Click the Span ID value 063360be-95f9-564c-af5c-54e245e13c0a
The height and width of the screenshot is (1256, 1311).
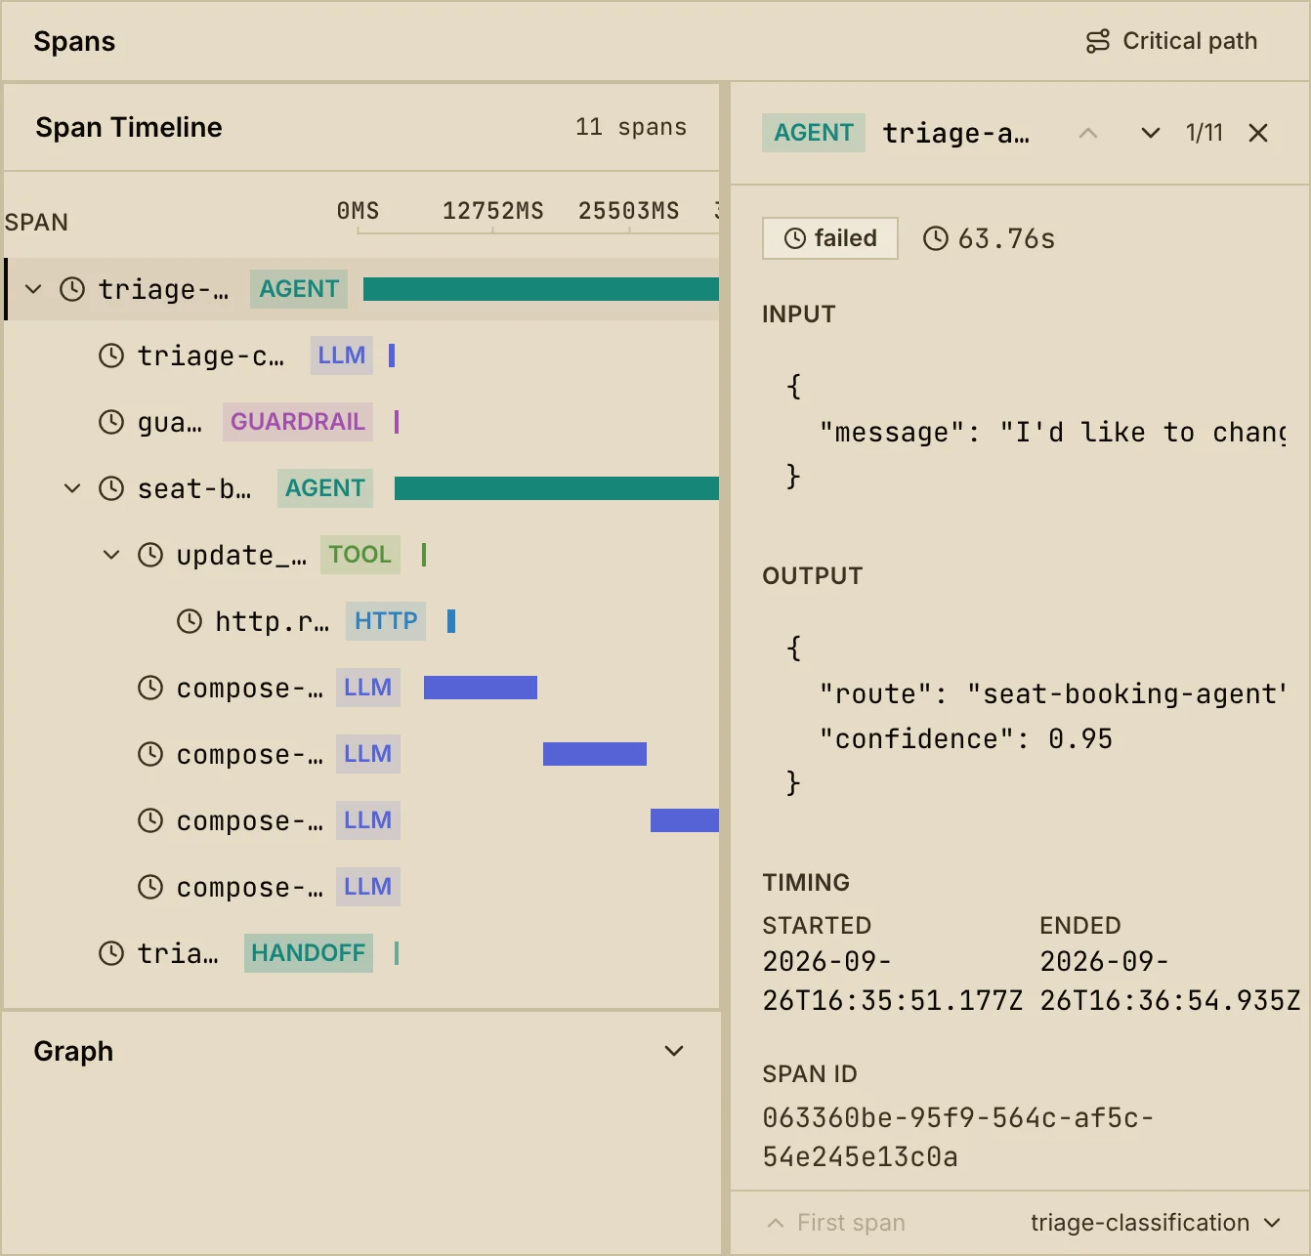point(958,1137)
